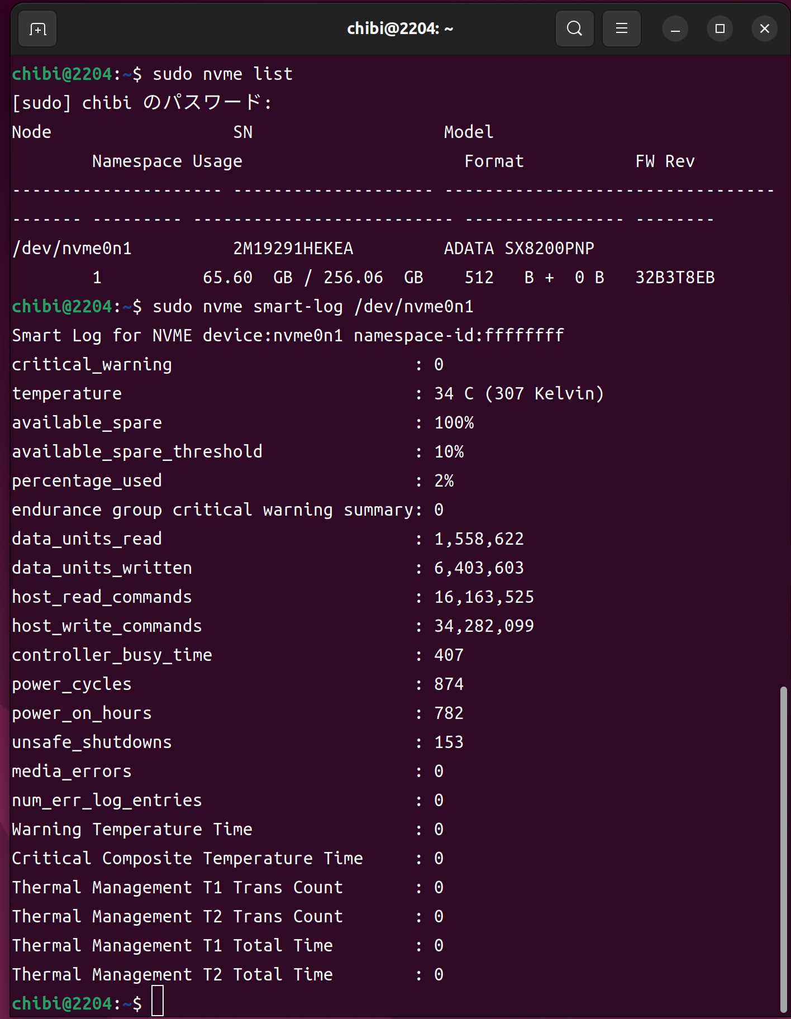Click the power_on_hours value 782
The image size is (791, 1019).
click(x=449, y=713)
